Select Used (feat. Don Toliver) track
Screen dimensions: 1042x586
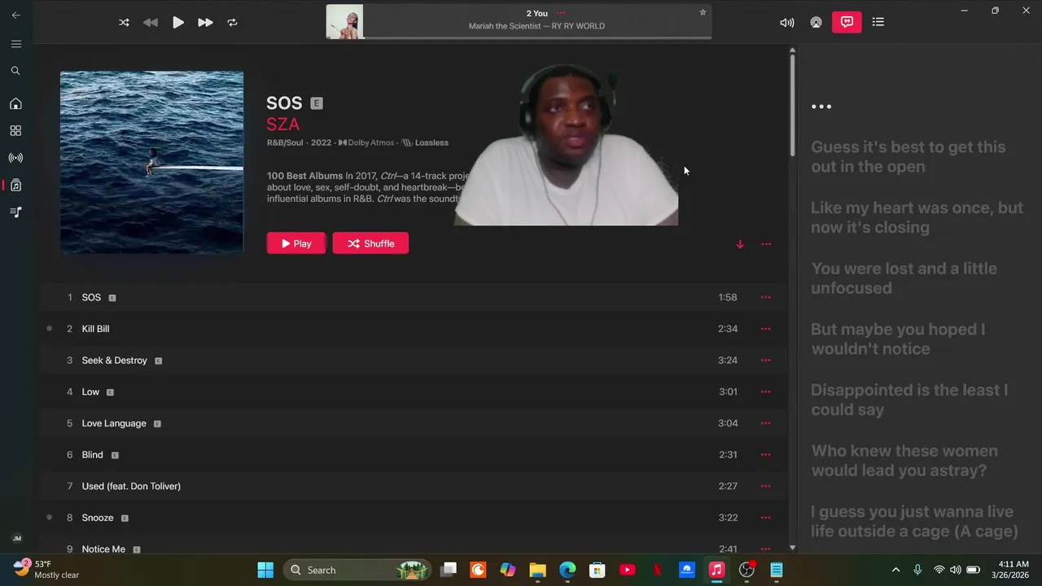[412, 486]
